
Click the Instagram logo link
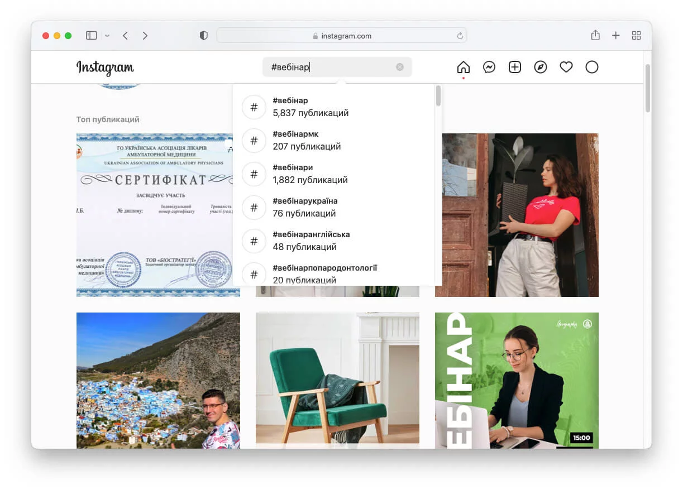click(x=105, y=68)
